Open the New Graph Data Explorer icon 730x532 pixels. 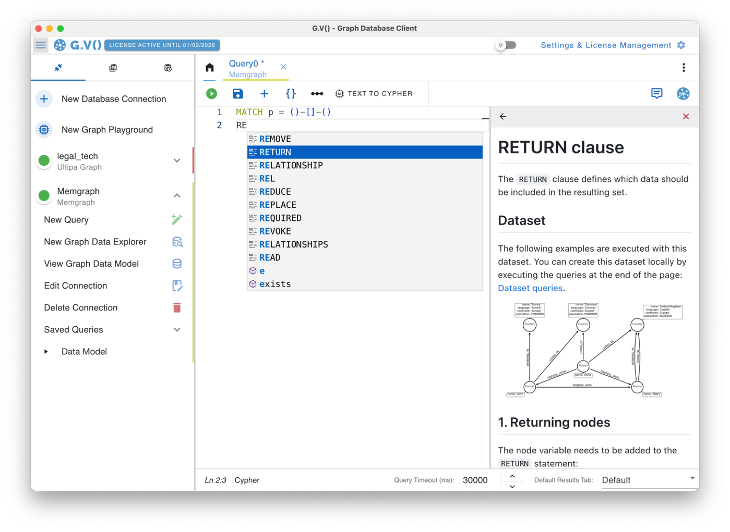[177, 242]
